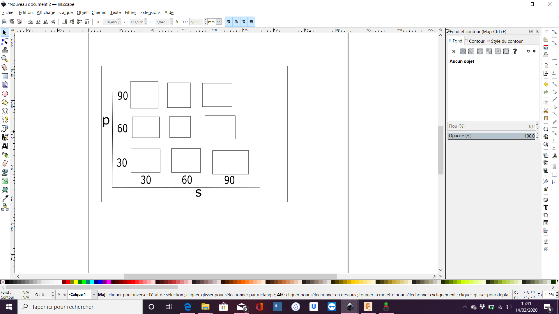
Task: Select the Text tool in toolbox
Action: 5,146
